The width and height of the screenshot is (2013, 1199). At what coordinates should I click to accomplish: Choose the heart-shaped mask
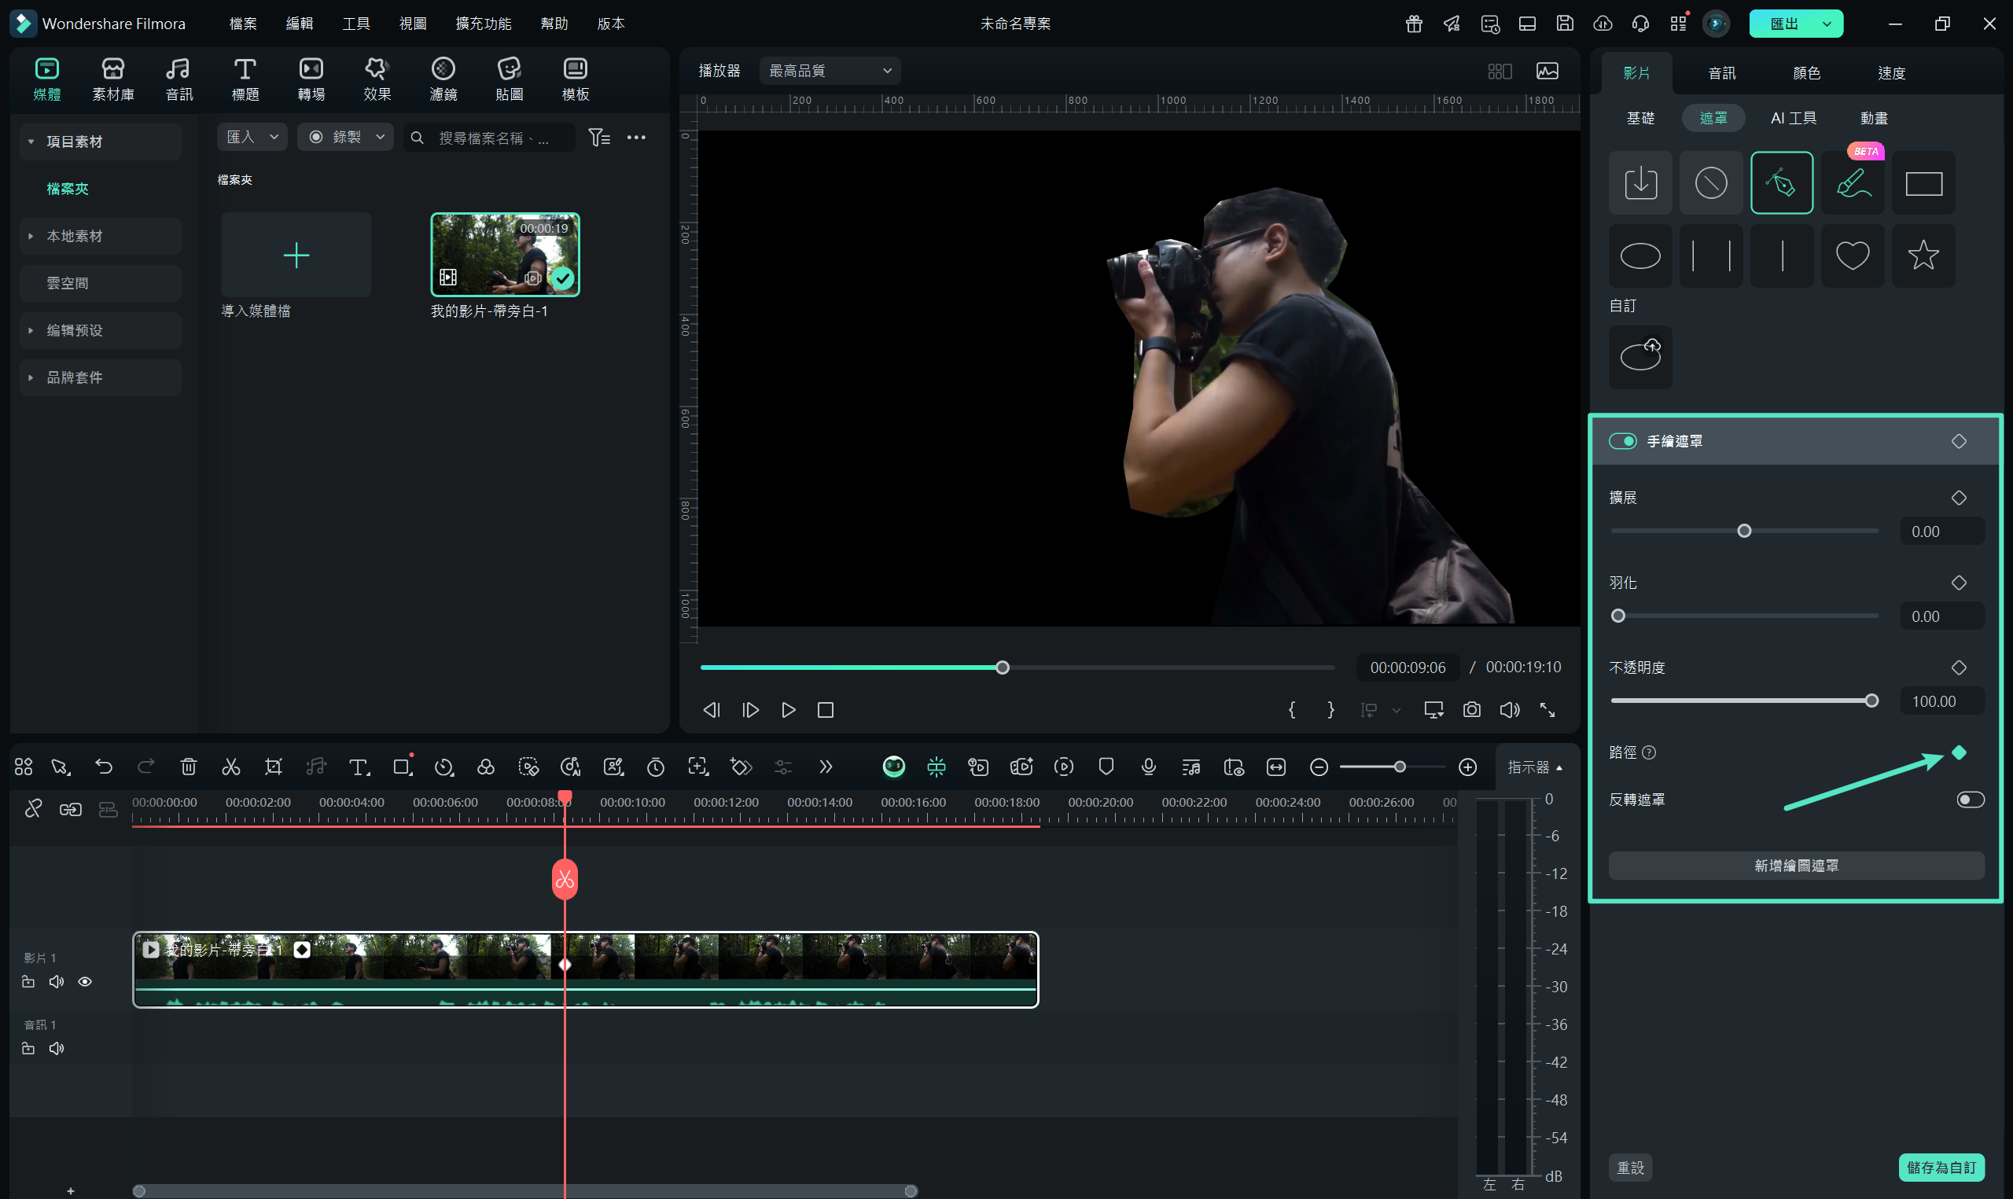(x=1853, y=256)
